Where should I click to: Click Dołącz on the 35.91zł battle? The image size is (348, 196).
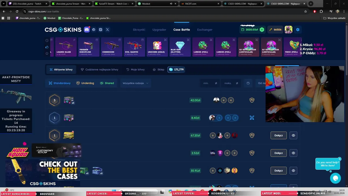coord(279,171)
